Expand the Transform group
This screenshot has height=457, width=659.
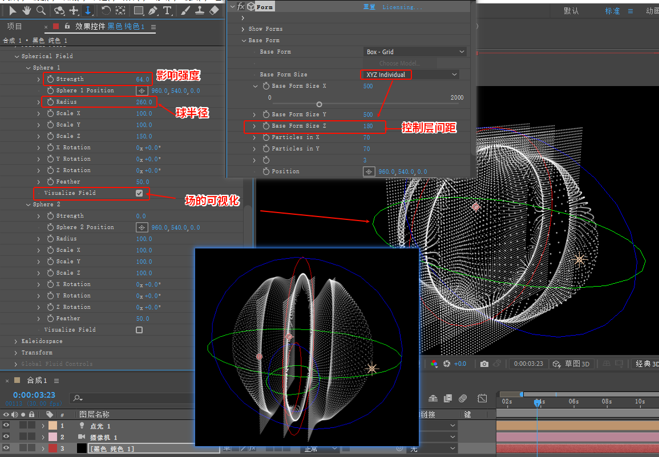coord(16,353)
